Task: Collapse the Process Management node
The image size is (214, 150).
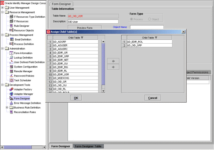Action: click(x=2, y=35)
